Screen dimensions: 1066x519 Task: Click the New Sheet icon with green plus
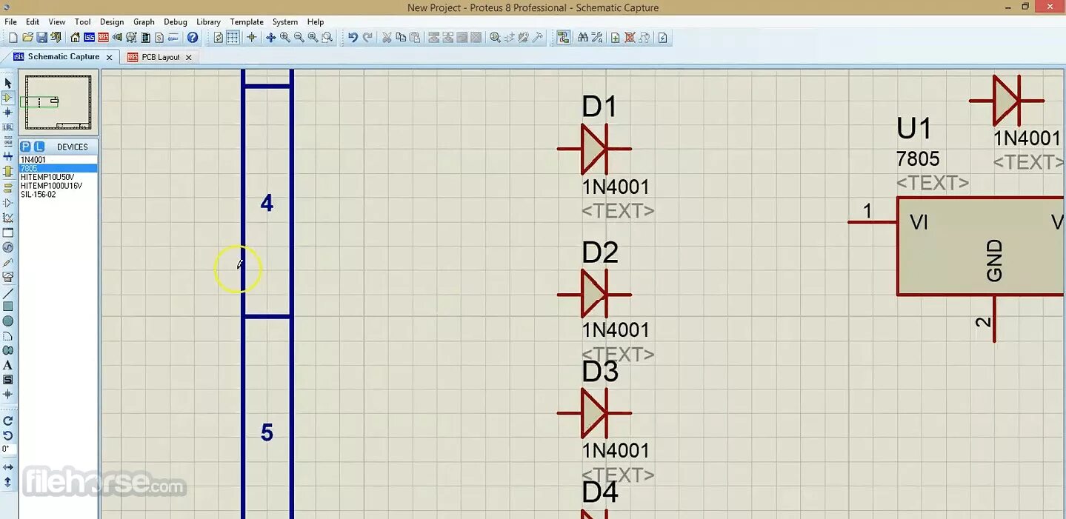click(615, 38)
